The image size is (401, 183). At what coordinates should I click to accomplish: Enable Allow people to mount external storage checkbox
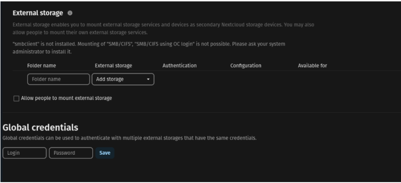point(17,99)
